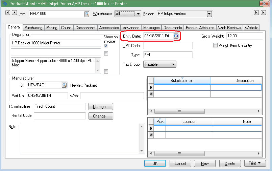Screen dimensions: 272x171
Task: Jump to last item record arrow
Action: 263,13
